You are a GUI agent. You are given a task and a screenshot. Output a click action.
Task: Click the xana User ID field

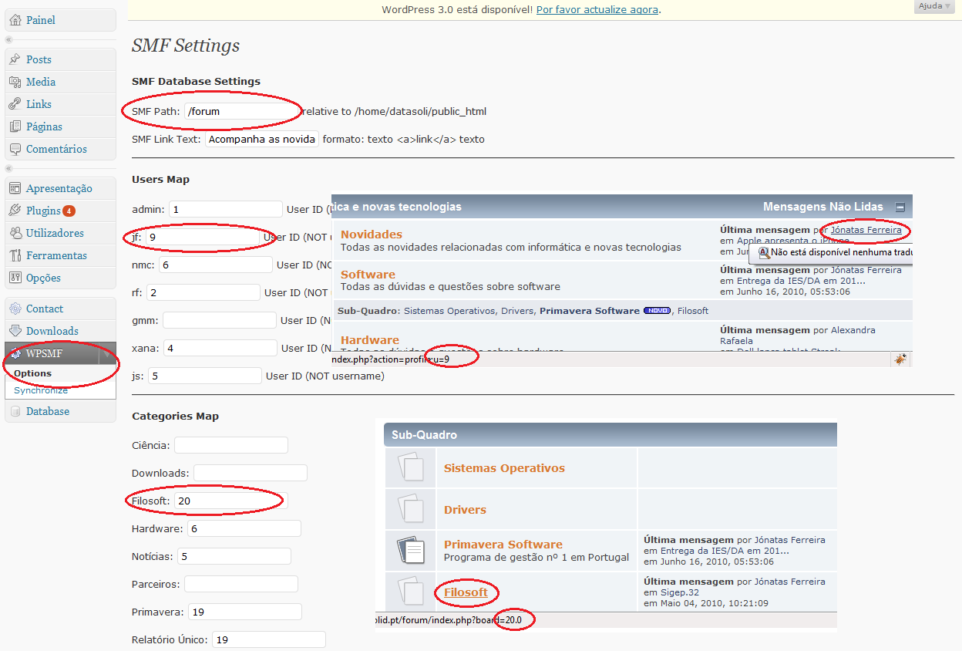(220, 348)
